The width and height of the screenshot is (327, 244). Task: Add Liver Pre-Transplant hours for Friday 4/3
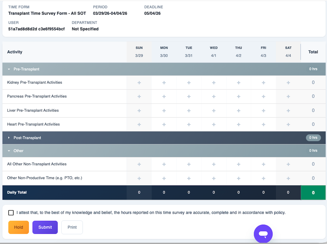[263, 110]
